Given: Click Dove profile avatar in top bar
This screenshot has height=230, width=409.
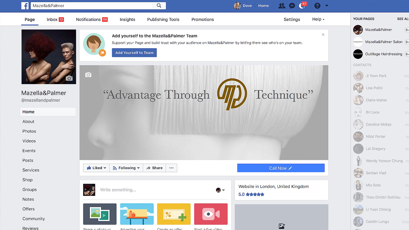Looking at the screenshot, I should [x=237, y=6].
